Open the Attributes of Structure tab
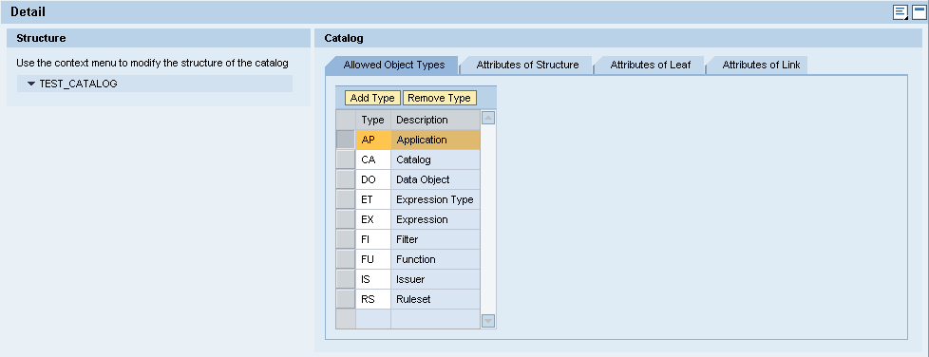The width and height of the screenshot is (929, 357). pyautogui.click(x=527, y=66)
